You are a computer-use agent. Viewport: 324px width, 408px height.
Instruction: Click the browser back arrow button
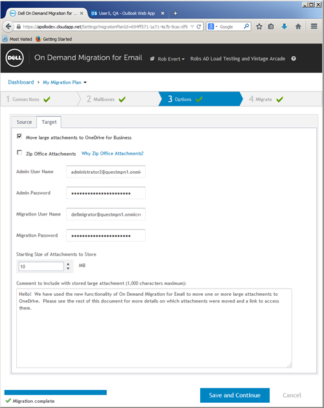point(8,27)
